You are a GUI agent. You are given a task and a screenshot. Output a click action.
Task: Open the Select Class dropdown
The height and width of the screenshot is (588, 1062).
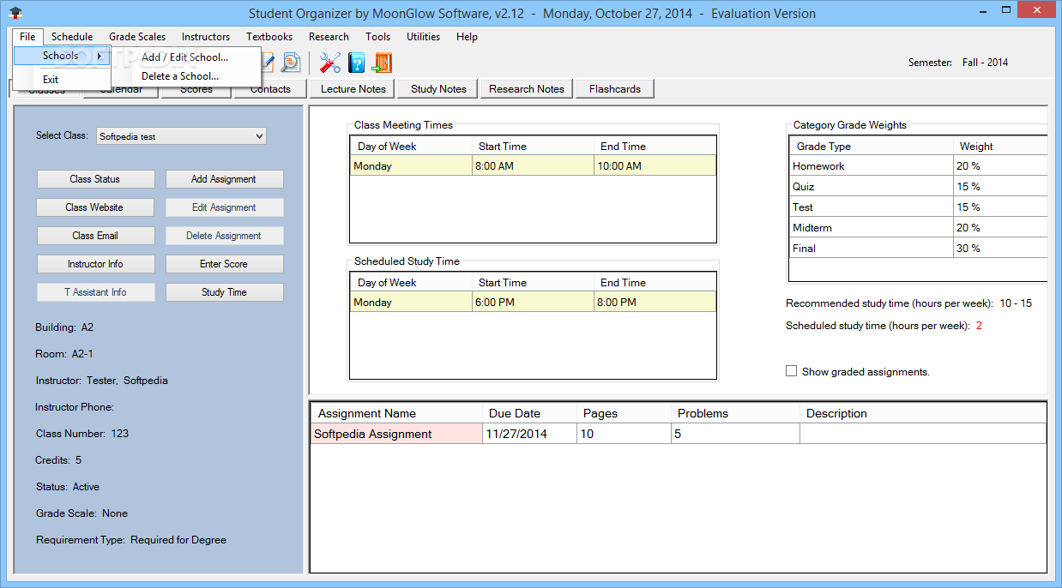[x=180, y=135]
